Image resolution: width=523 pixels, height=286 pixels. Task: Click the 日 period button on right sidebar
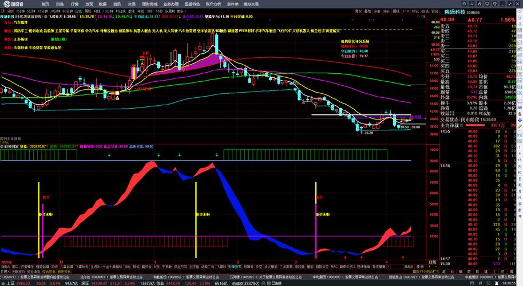520,180
